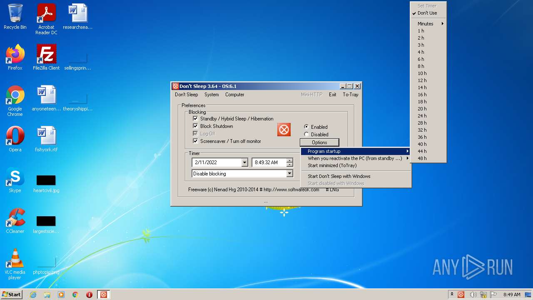Launch Google Chrome desktop shortcut
This screenshot has height=300, width=533.
15,101
